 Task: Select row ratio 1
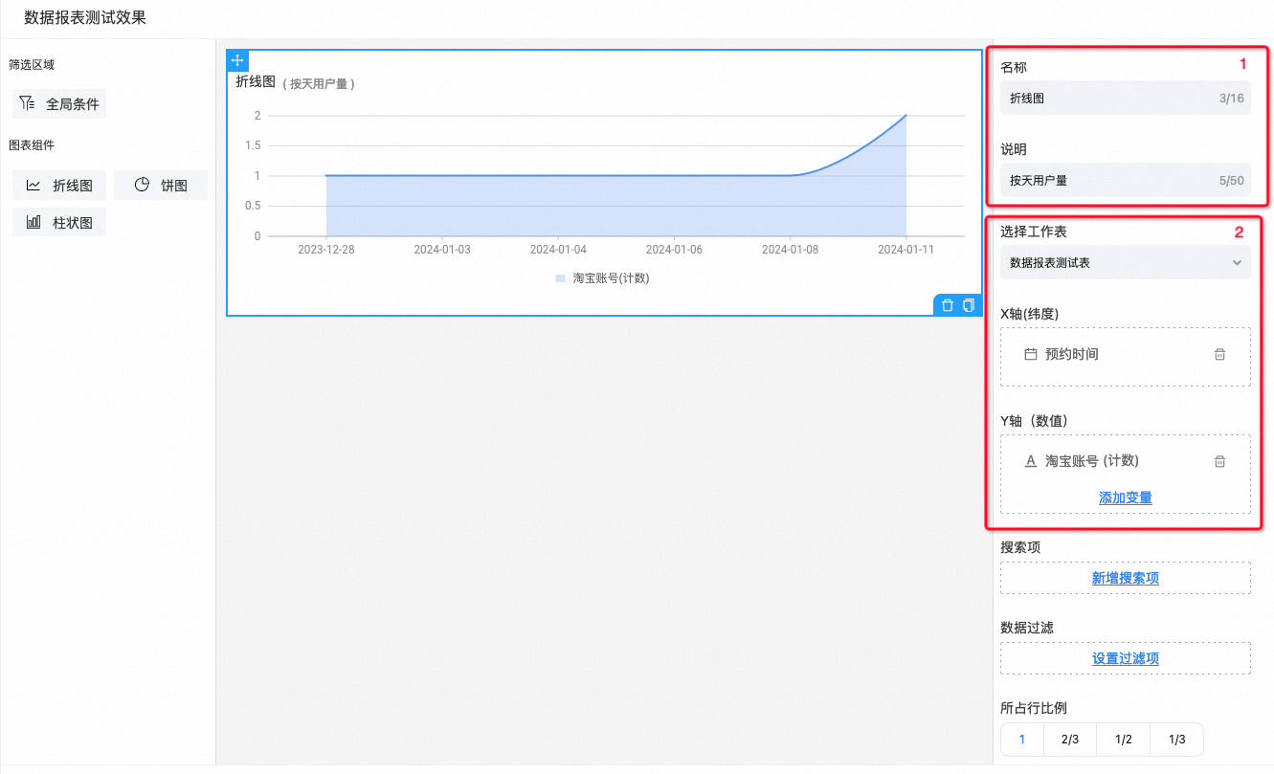[x=1022, y=740]
